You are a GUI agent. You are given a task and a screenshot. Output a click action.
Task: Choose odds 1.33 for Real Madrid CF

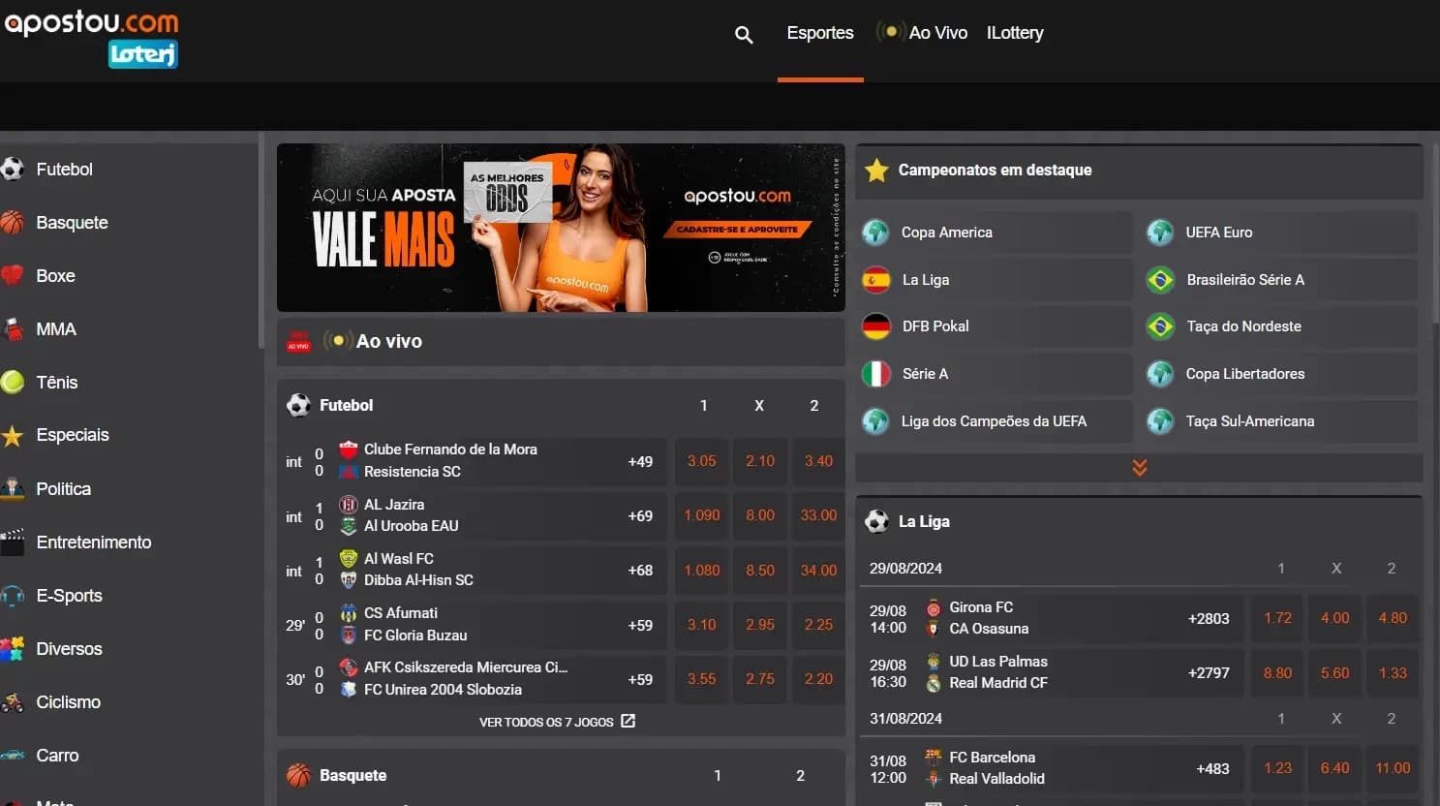(1393, 672)
